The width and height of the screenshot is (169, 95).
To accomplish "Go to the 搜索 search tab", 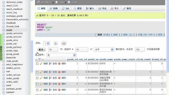I will point(78,8).
